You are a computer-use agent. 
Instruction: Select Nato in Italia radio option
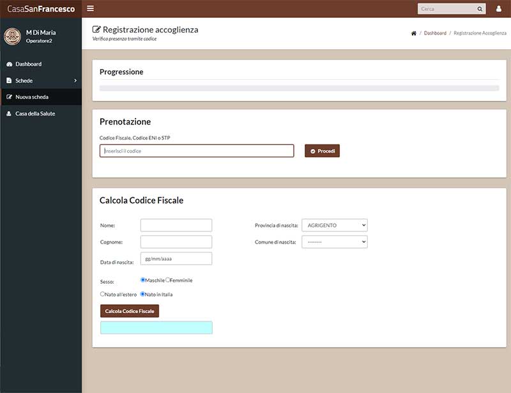pos(142,294)
